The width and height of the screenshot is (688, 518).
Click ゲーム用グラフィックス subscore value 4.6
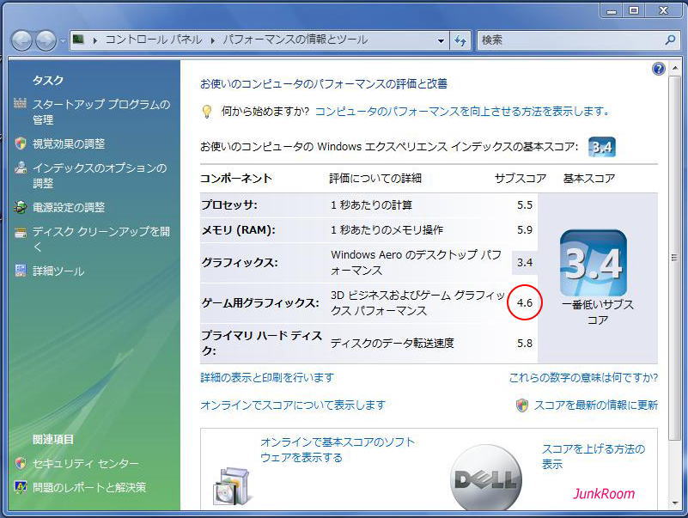point(524,302)
